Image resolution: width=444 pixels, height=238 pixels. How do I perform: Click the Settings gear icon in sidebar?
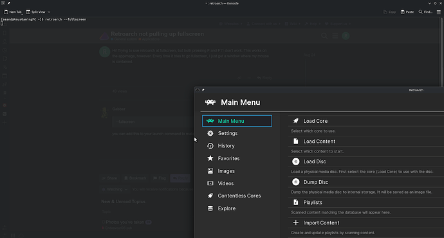coord(210,133)
